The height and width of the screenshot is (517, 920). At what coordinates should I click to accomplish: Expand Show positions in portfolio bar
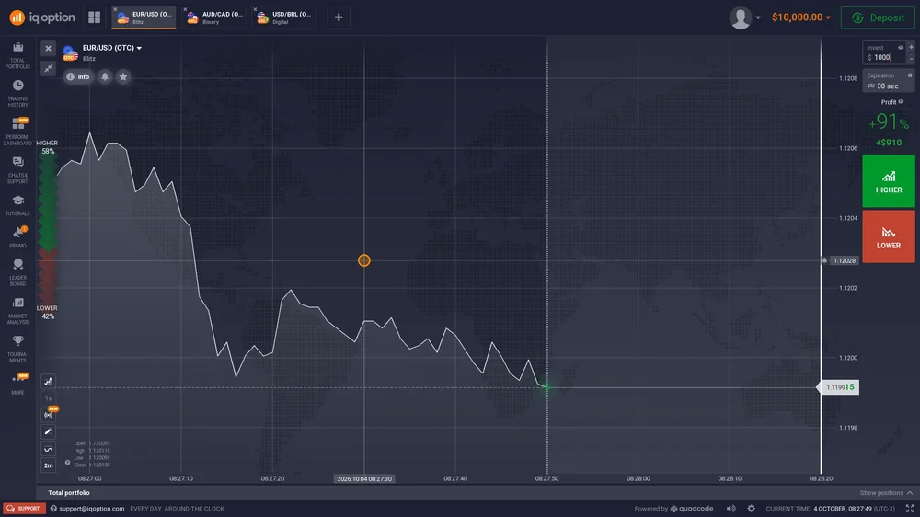(886, 493)
